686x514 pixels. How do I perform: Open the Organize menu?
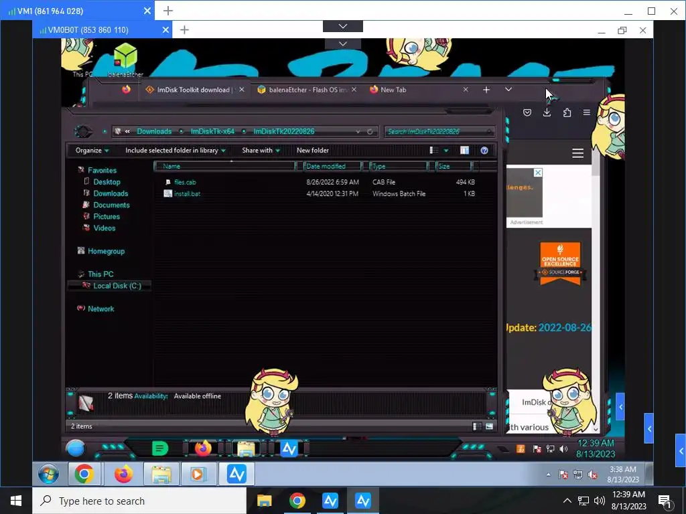coord(92,151)
